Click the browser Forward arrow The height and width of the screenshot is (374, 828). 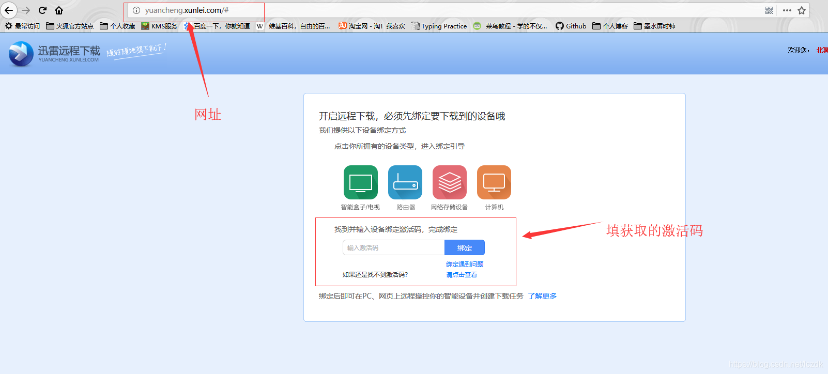(26, 10)
